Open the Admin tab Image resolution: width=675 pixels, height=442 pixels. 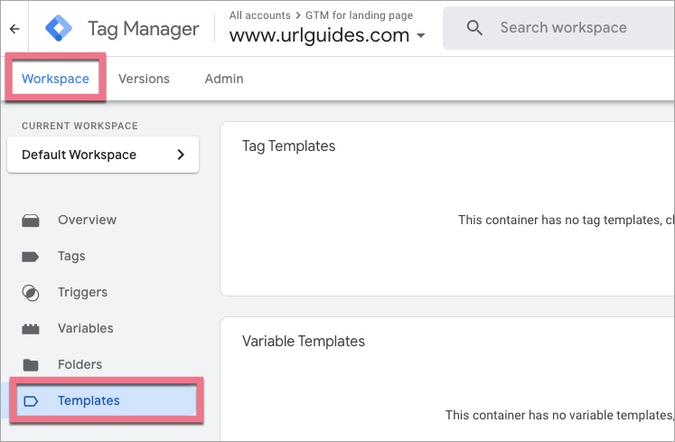224,79
